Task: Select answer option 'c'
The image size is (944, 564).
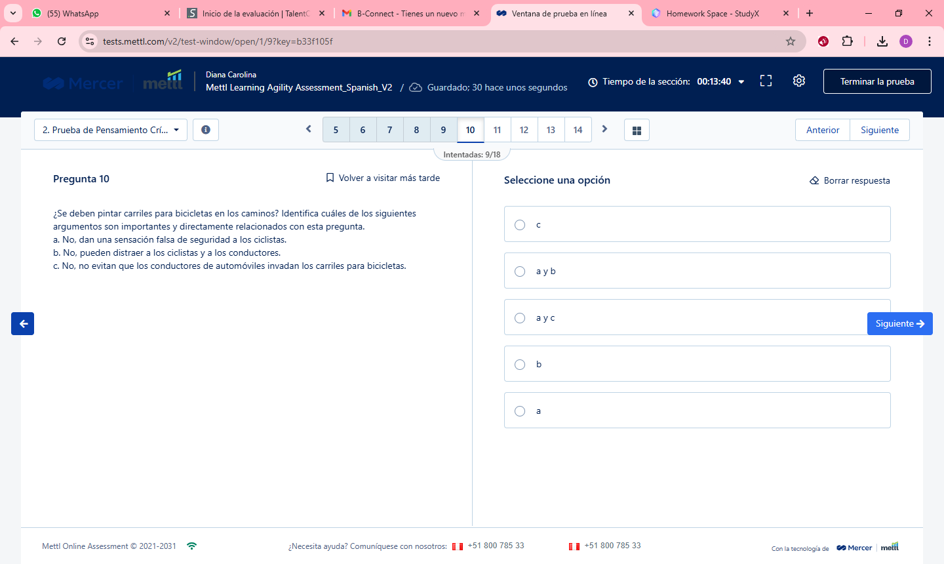Action: click(698, 224)
